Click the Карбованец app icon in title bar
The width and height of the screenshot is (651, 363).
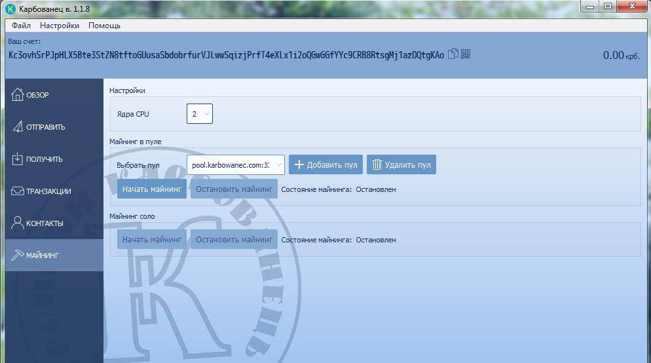10,9
